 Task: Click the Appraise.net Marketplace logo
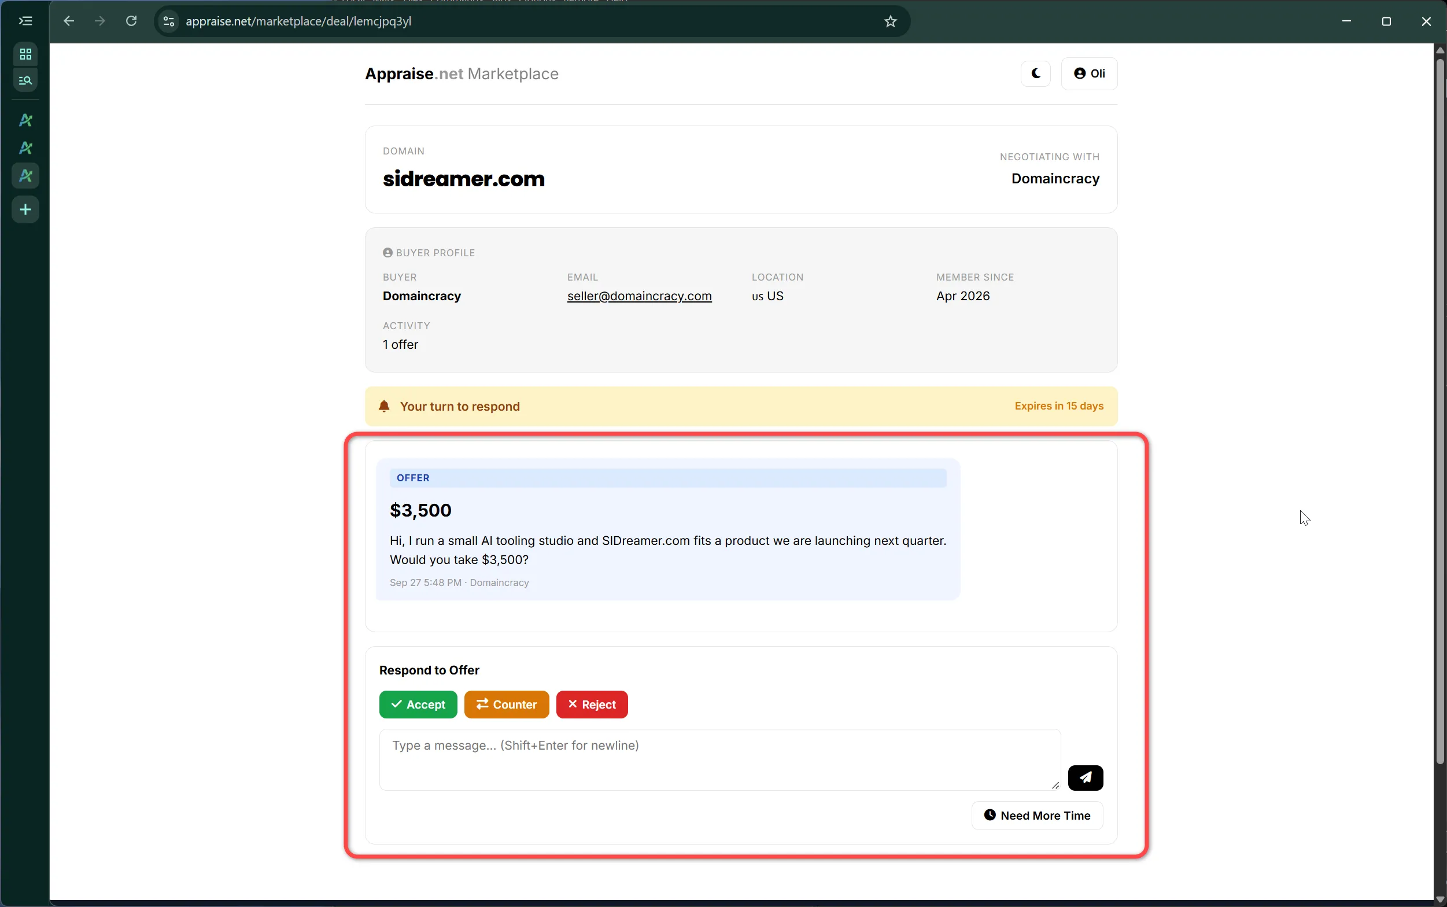coord(462,74)
